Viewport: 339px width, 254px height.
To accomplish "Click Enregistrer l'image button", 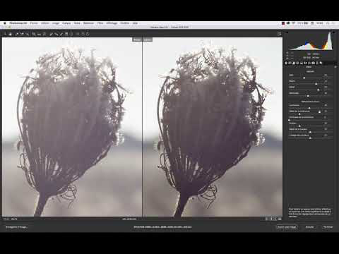I will click(16, 227).
